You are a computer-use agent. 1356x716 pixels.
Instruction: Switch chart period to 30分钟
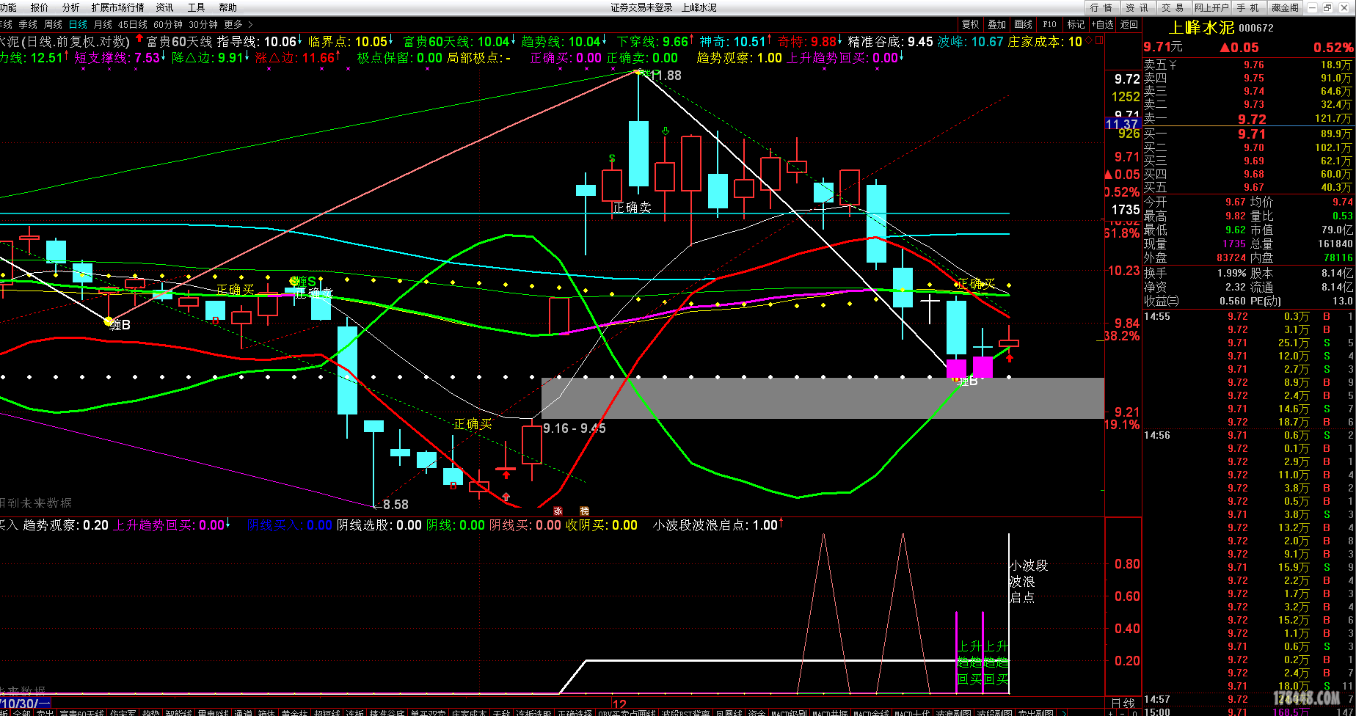tap(203, 24)
